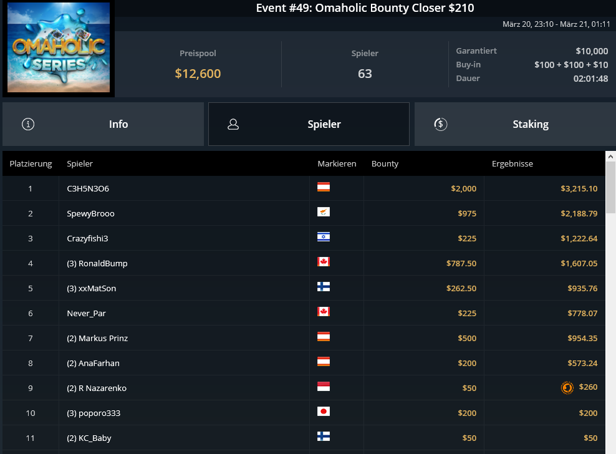Select player (2) Markus Prinz
The image size is (616, 454).
click(97, 339)
